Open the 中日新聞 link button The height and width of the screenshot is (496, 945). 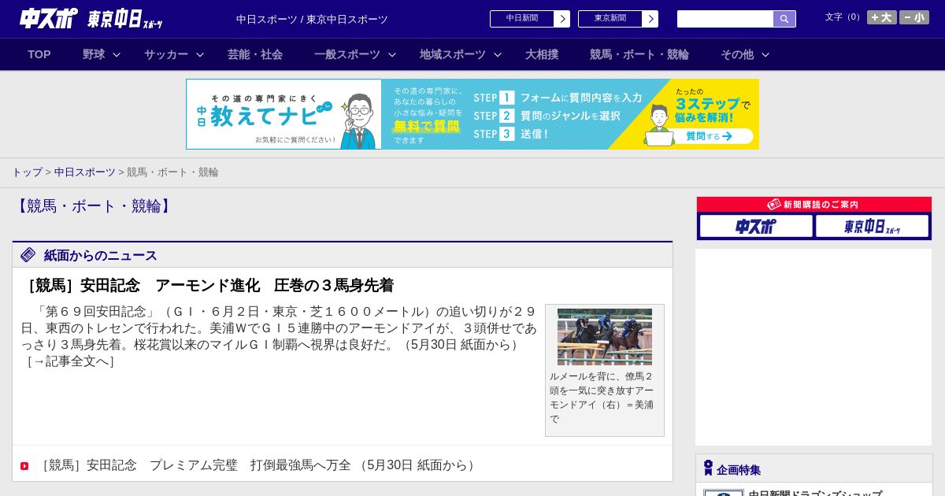click(522, 19)
